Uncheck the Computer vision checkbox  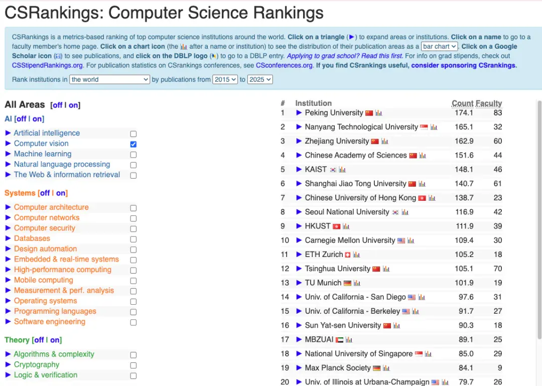[x=133, y=144]
